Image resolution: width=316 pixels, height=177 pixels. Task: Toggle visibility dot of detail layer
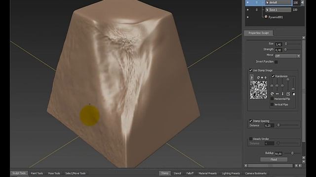click(x=248, y=2)
